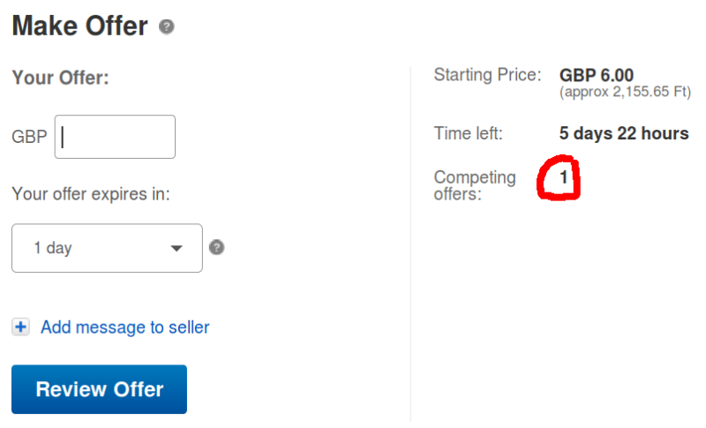Click the red-circled competing offers count
Image resolution: width=706 pixels, height=428 pixels.
(564, 178)
